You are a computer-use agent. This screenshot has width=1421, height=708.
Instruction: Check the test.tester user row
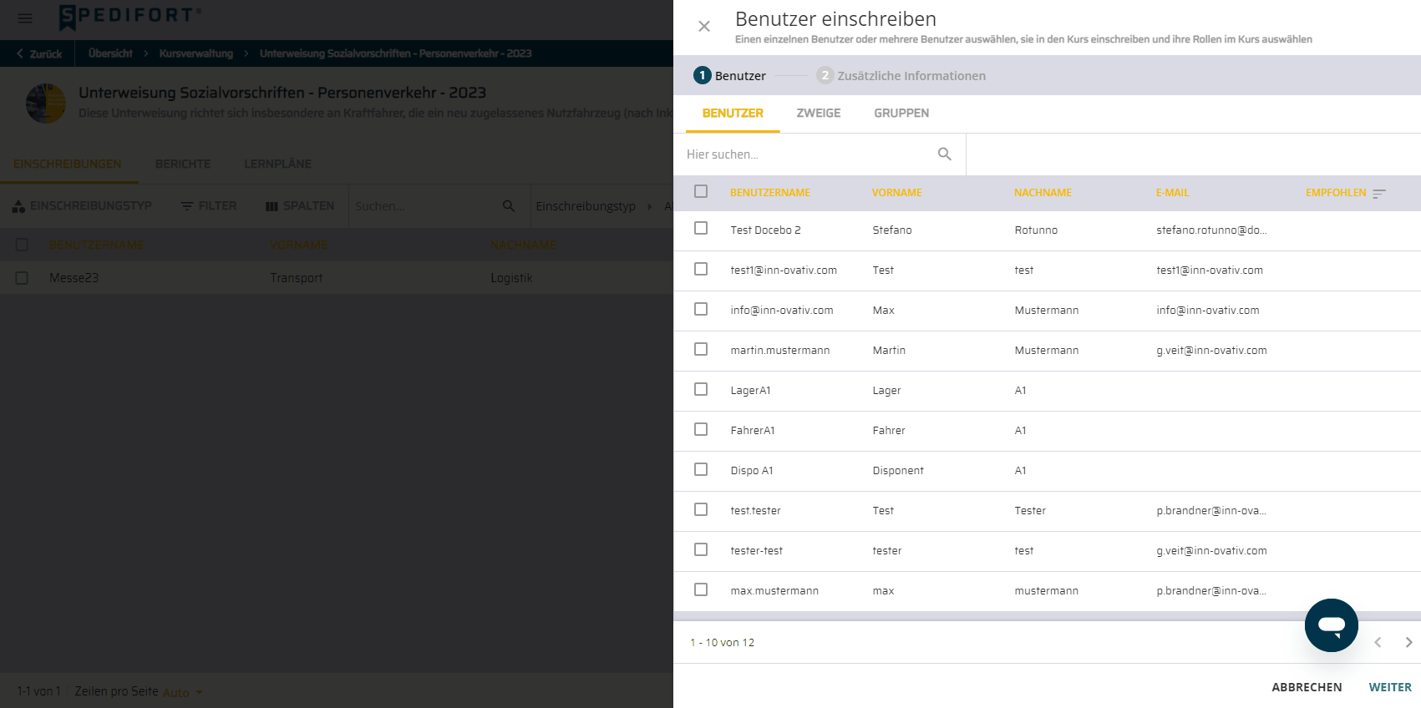(701, 509)
